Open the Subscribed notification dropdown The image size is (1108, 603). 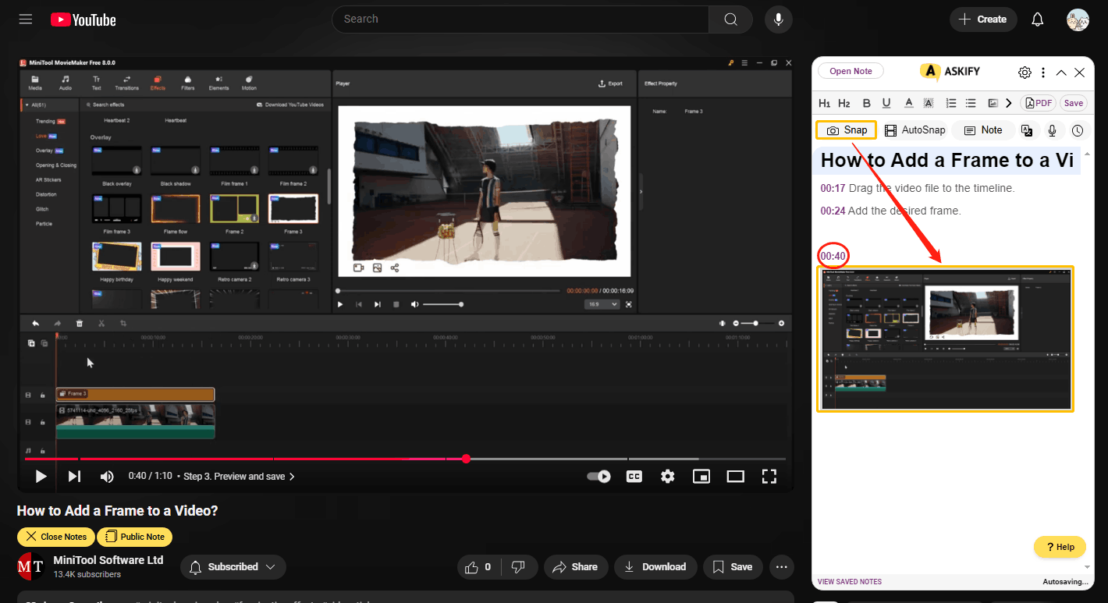tap(233, 567)
